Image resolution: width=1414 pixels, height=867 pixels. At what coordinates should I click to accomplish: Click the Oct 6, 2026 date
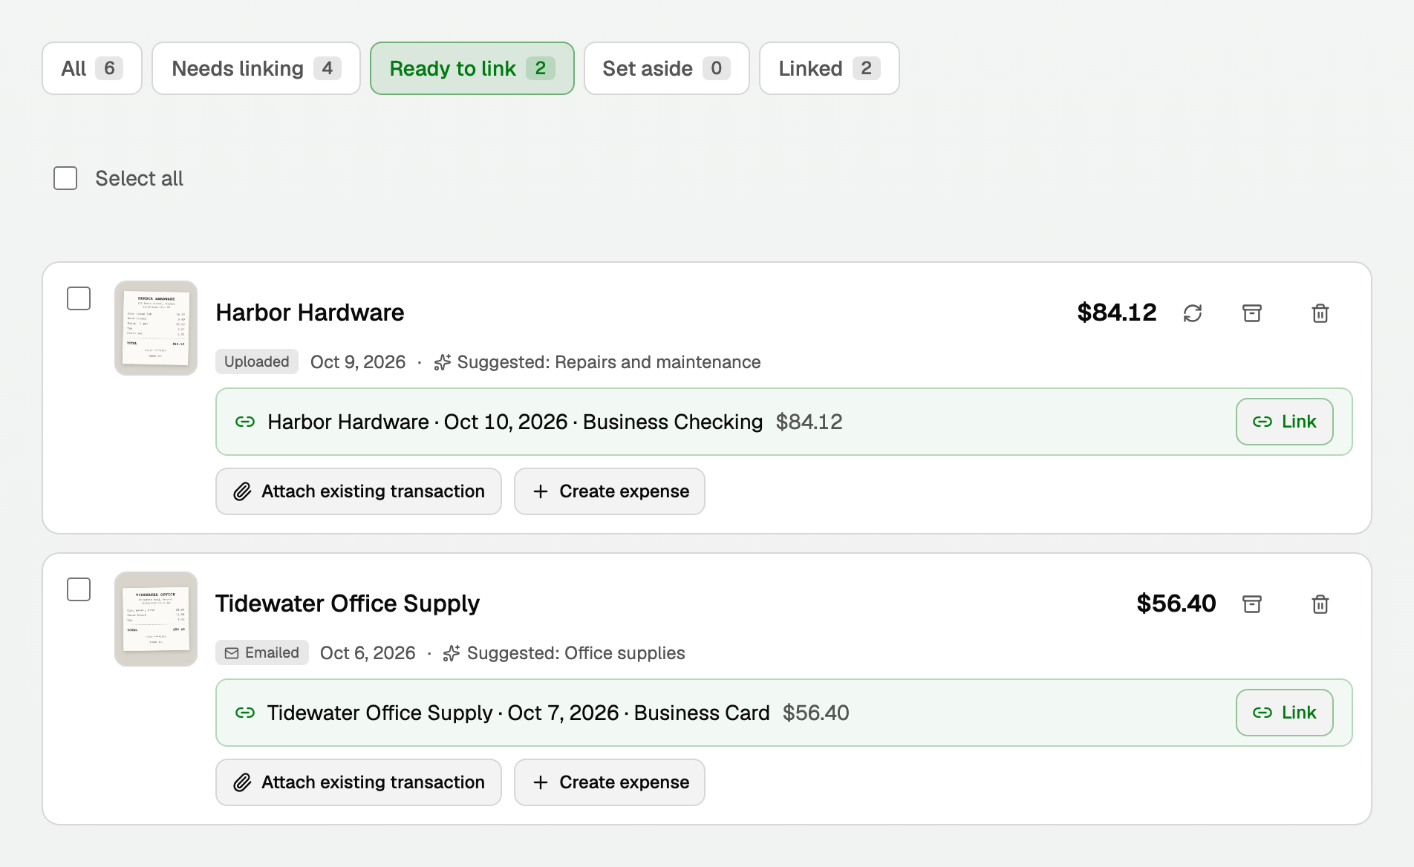point(368,653)
